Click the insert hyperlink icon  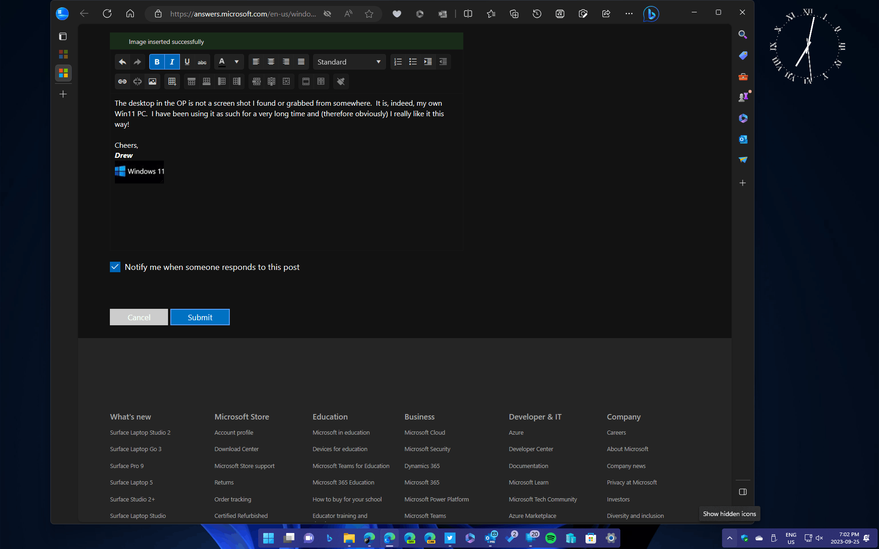tap(122, 81)
